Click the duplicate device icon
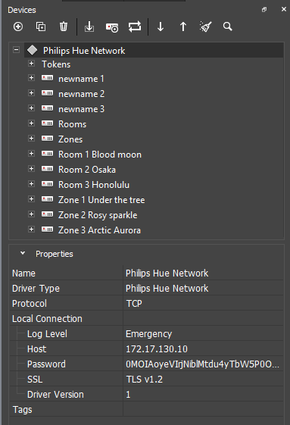 pos(41,27)
